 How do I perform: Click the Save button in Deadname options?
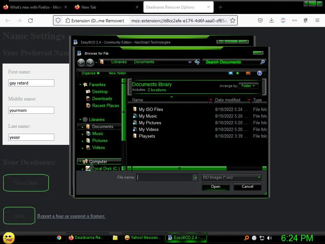tap(19, 216)
